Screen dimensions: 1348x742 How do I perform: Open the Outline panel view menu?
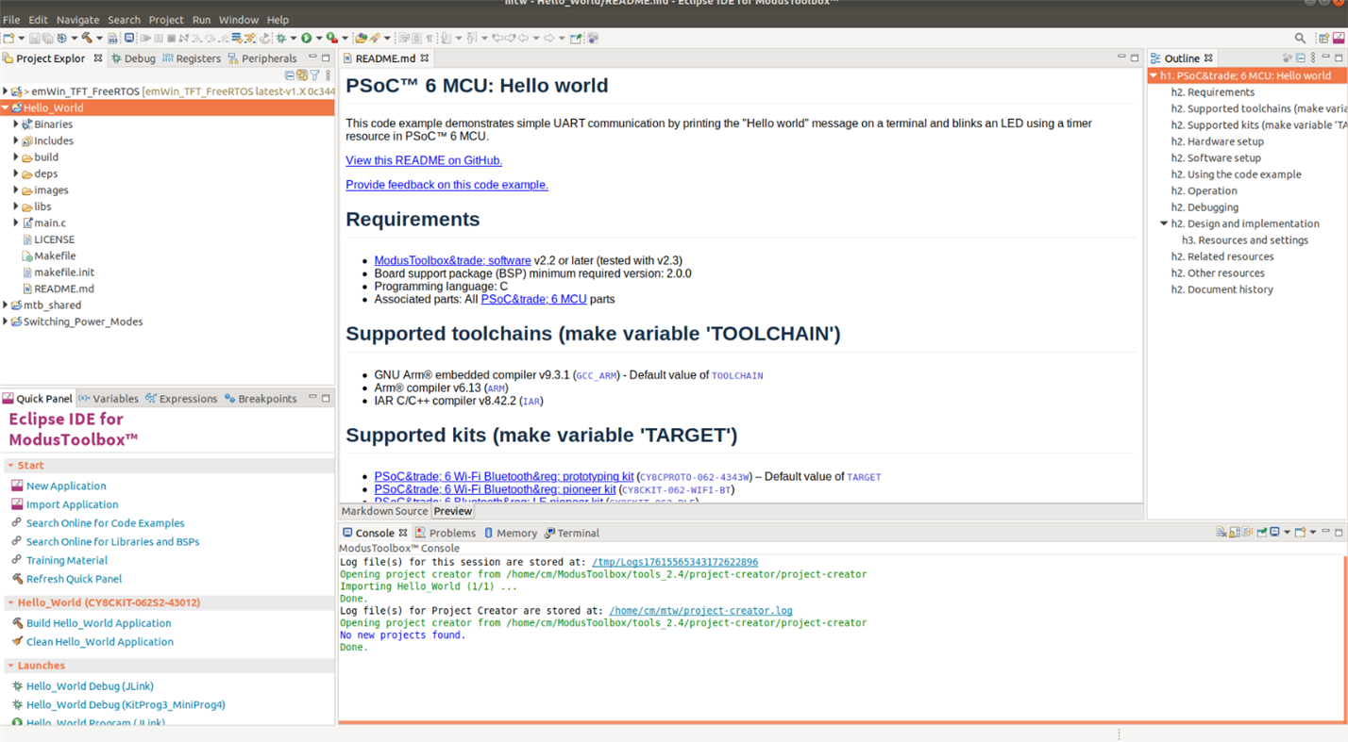coord(1313,58)
